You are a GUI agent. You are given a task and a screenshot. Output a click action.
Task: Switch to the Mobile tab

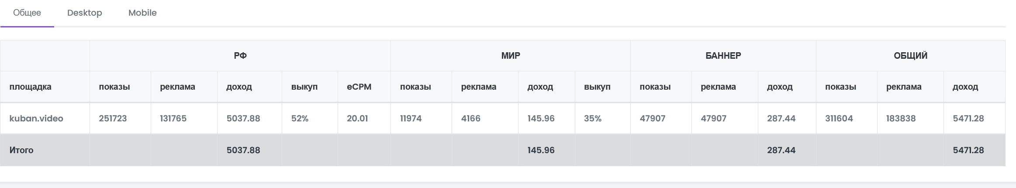click(142, 13)
